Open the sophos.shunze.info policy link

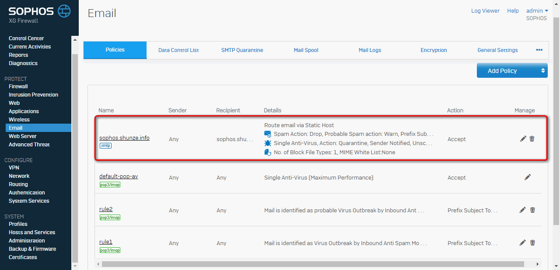tap(124, 138)
